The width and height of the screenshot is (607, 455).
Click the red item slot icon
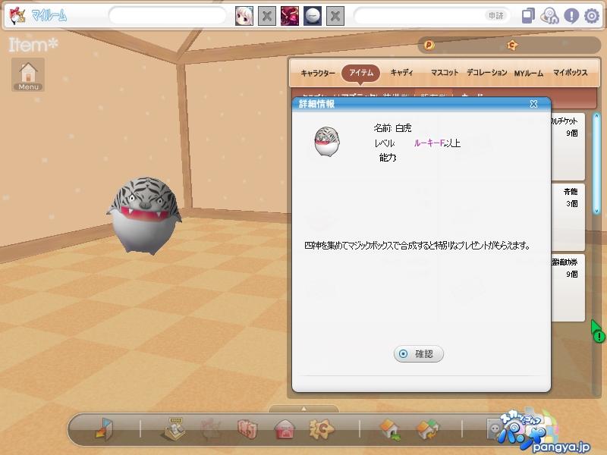[290, 16]
